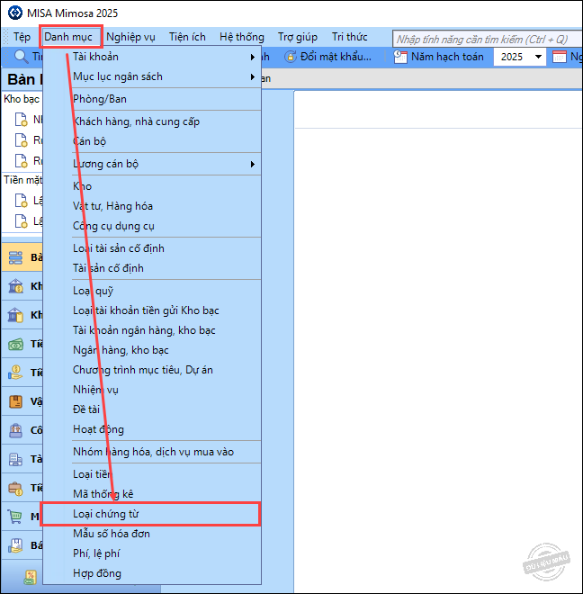This screenshot has width=583, height=594.
Task: Click the red calendar icon beside year dropdown
Action: (559, 57)
